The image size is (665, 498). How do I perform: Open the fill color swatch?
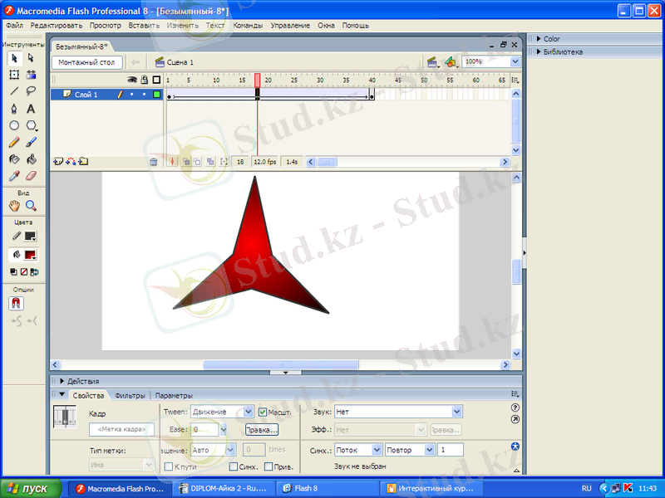pos(31,254)
